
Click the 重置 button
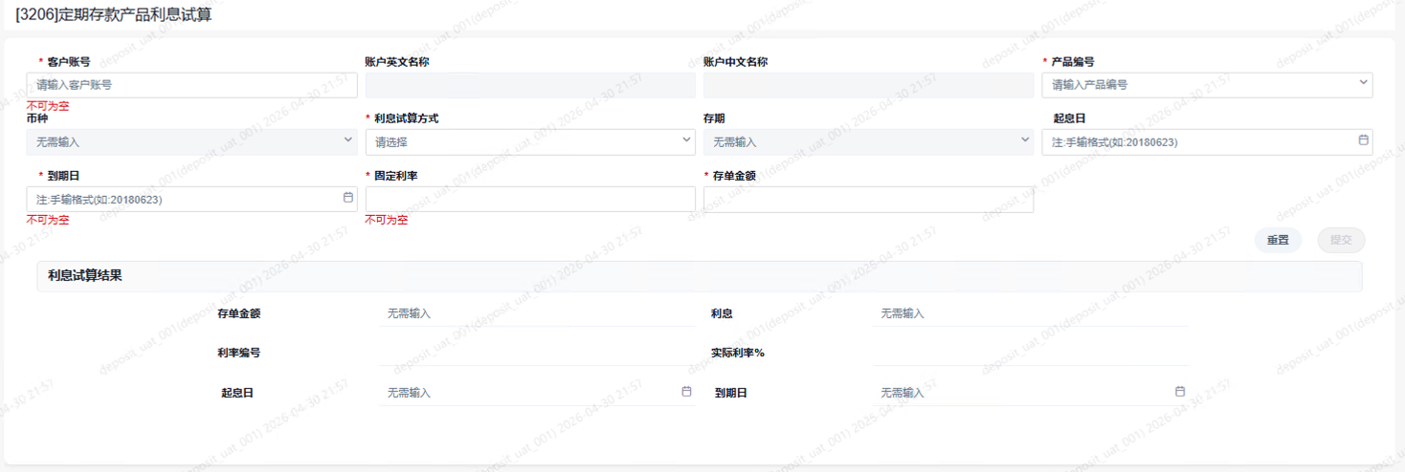point(1278,240)
